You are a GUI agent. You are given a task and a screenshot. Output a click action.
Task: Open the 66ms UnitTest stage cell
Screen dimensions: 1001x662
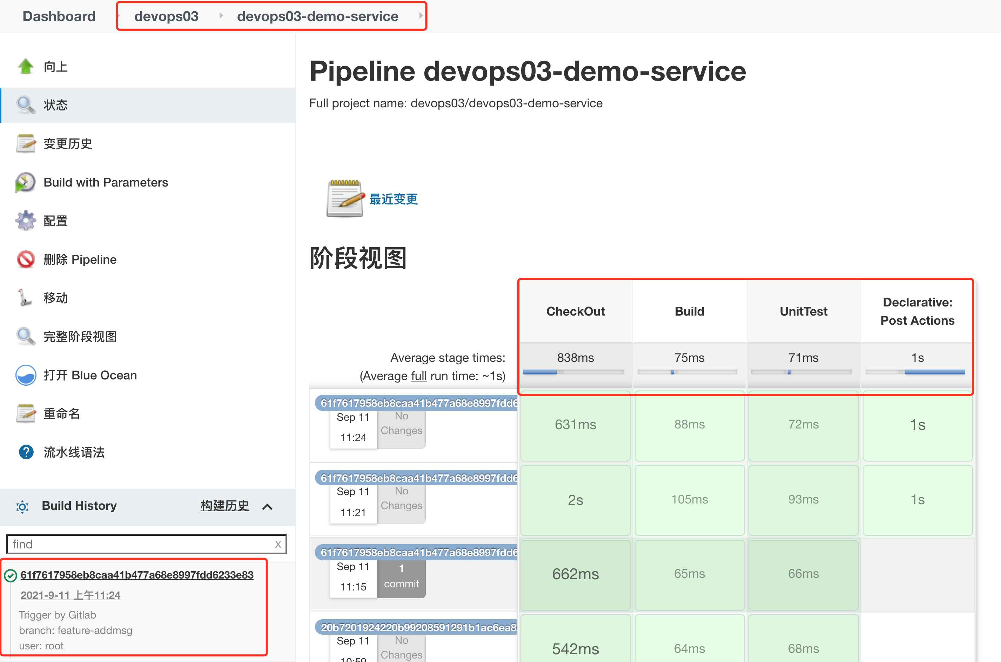(804, 575)
